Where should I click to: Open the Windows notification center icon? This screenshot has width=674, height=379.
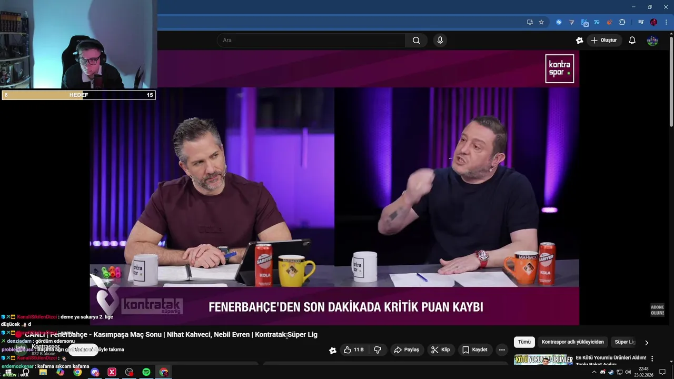(x=662, y=372)
